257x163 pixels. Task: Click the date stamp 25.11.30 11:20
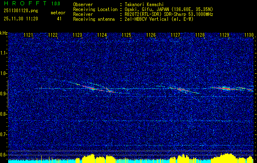[x=21, y=19]
